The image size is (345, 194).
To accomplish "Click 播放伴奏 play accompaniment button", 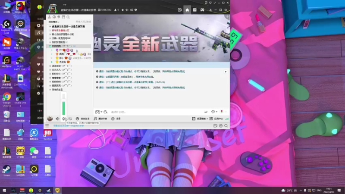I will pos(100,119).
